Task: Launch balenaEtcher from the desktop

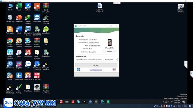Action: pos(46,30)
